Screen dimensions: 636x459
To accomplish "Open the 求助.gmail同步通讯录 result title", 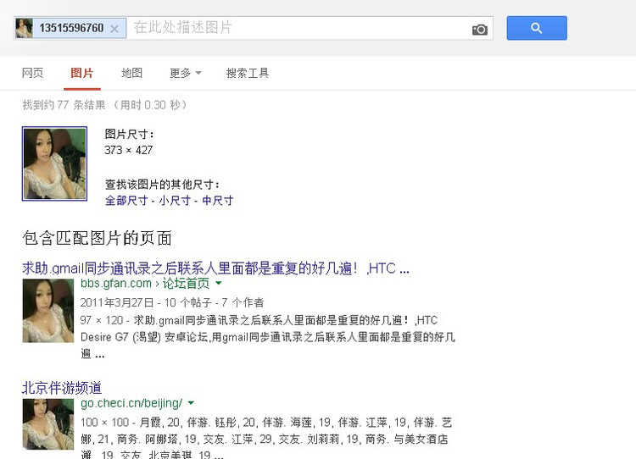I will 215,268.
